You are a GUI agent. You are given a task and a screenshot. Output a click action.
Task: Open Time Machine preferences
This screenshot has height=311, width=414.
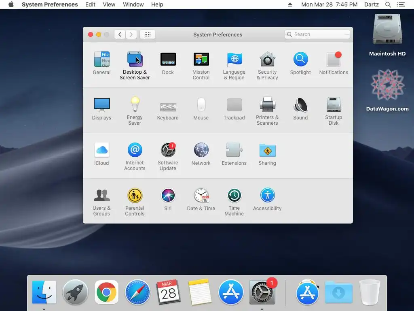(234, 202)
